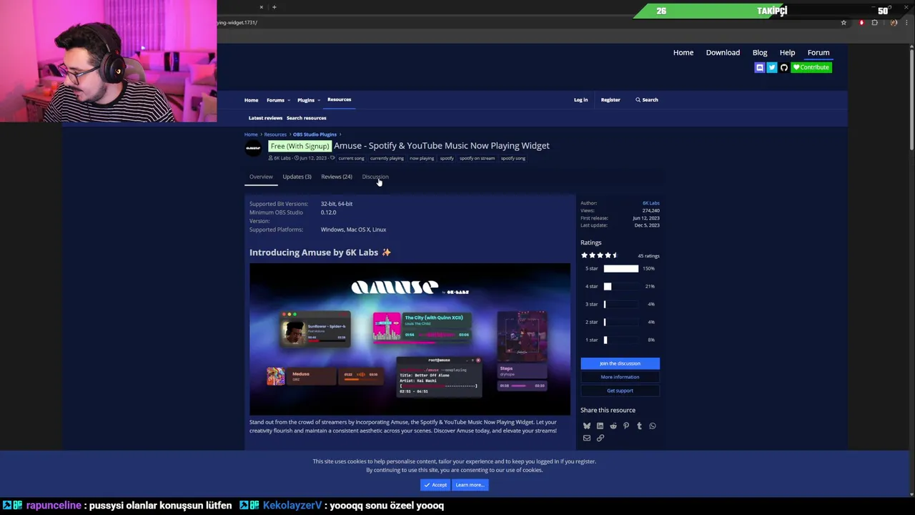915x515 pixels.
Task: Click the Amuse resource logo icon
Action: [x=253, y=148]
